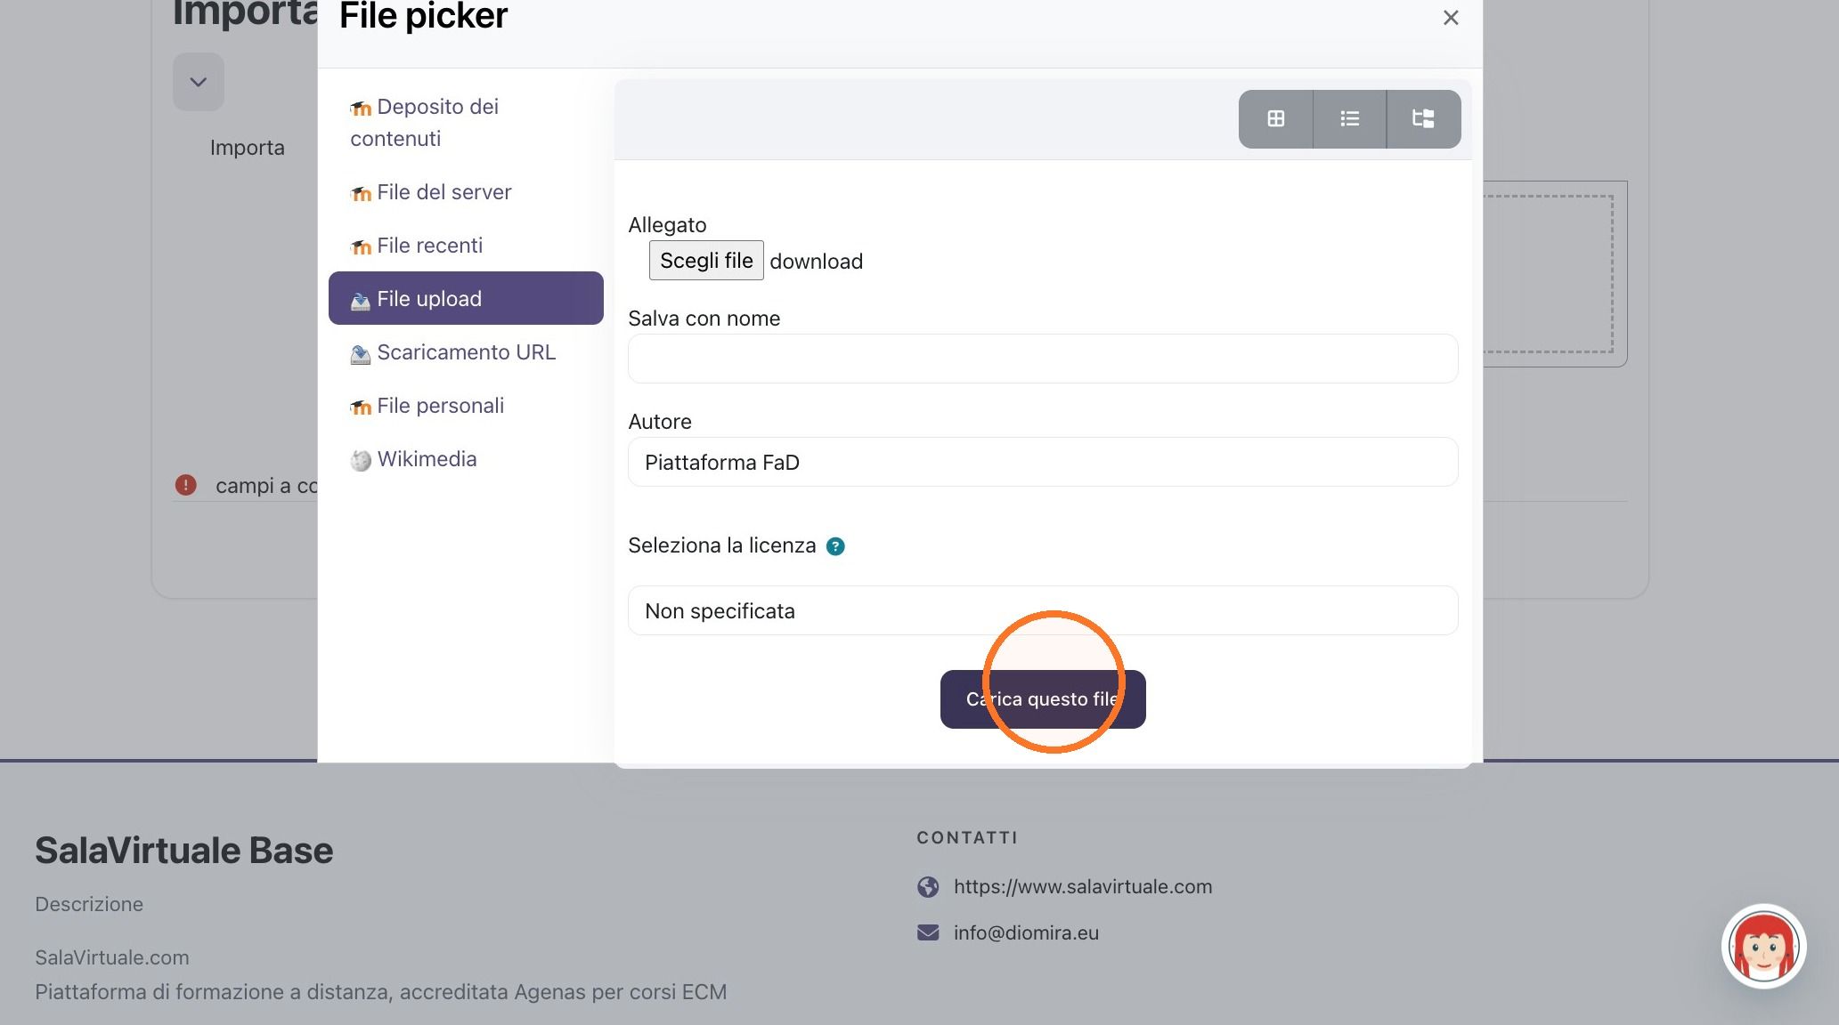Click the SalaVirtuale Base footer heading
The width and height of the screenshot is (1839, 1025).
[x=184, y=851]
